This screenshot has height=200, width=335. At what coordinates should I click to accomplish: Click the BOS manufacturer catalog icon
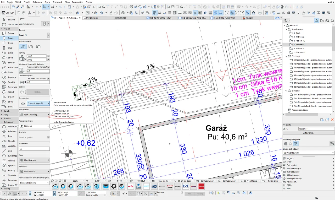coord(186,186)
